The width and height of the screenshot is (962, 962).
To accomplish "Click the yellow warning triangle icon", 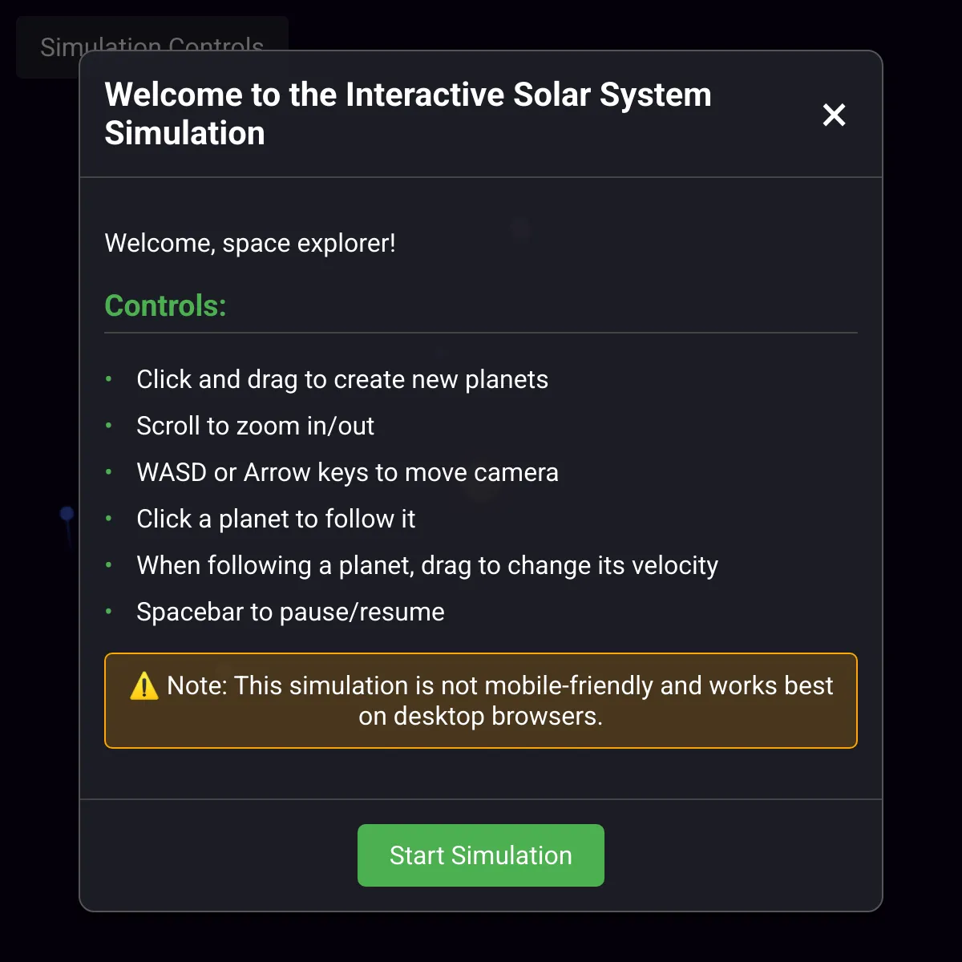I will [144, 686].
